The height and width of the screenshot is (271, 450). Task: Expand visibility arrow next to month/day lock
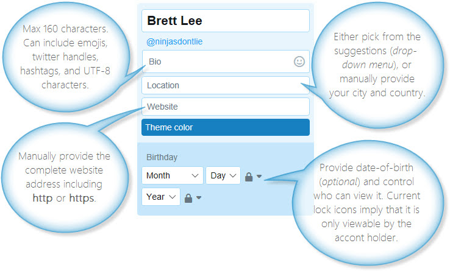click(259, 176)
